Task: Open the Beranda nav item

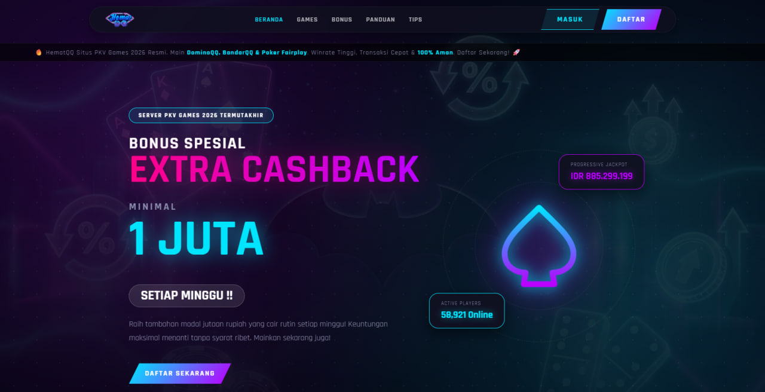Action: point(269,20)
